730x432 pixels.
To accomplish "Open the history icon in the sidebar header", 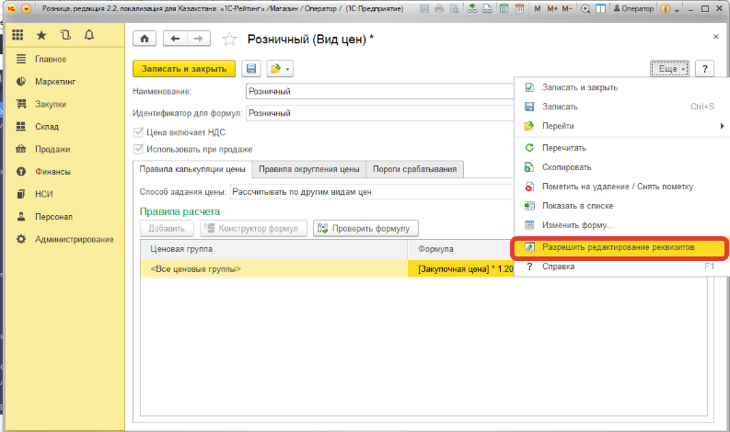I will (x=64, y=35).
